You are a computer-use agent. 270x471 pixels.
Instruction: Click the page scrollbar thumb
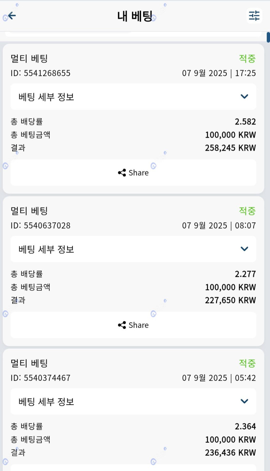click(268, 37)
